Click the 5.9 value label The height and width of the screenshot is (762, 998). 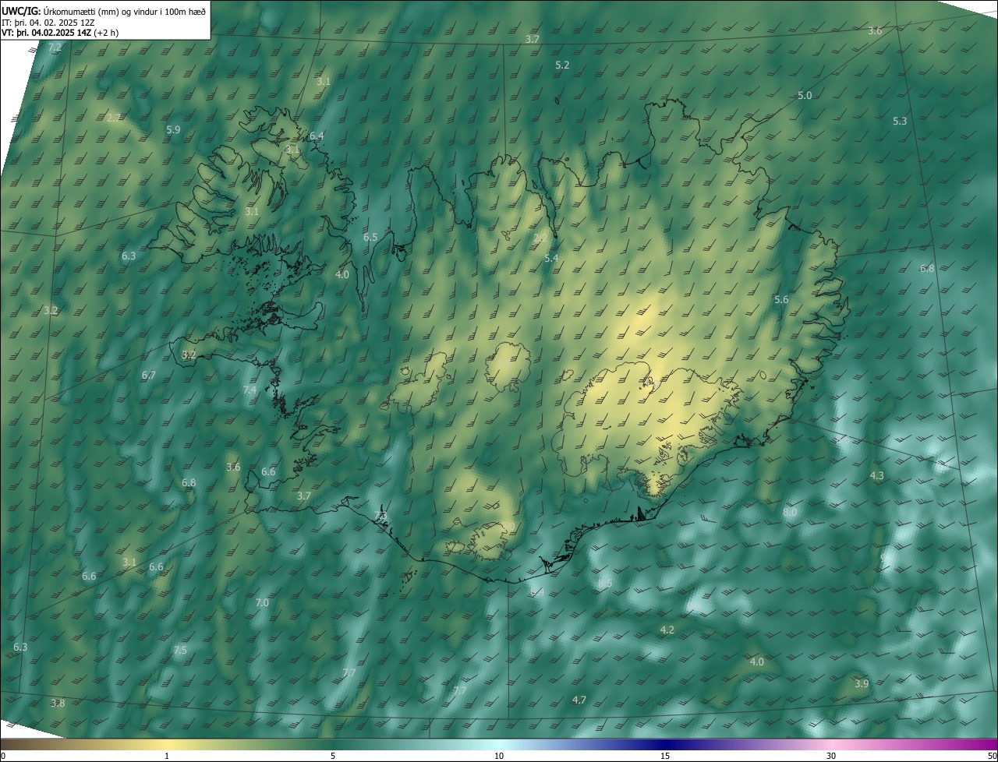click(173, 130)
